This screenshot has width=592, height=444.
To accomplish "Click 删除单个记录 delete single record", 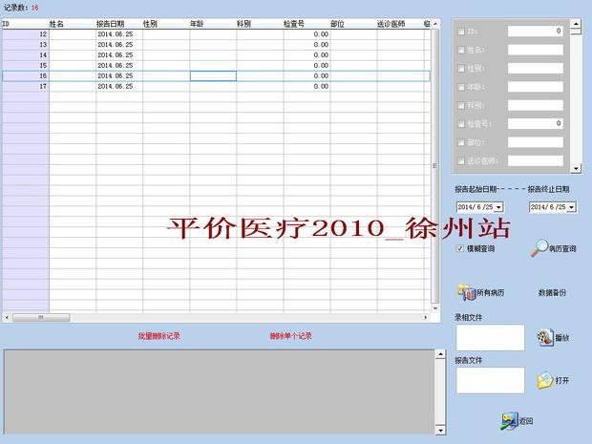I will click(290, 336).
